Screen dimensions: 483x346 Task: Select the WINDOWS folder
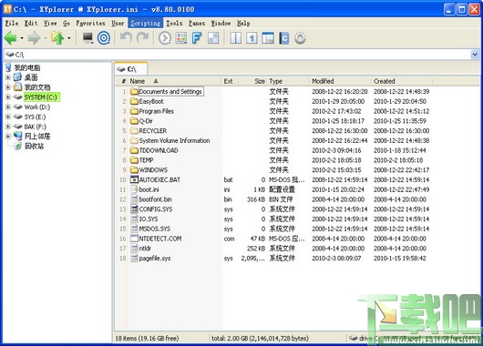(x=153, y=170)
